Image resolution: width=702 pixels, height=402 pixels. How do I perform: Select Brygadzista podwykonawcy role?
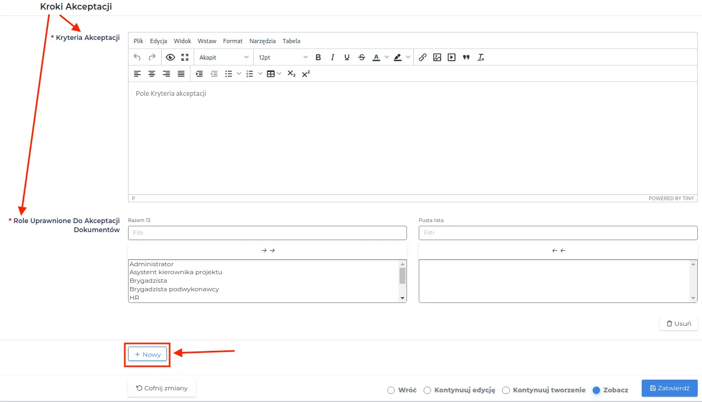click(264, 289)
